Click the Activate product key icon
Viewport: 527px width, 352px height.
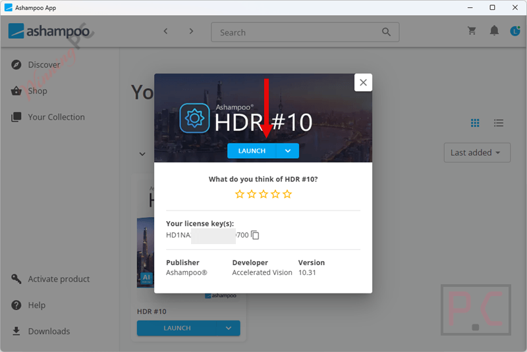coord(16,278)
